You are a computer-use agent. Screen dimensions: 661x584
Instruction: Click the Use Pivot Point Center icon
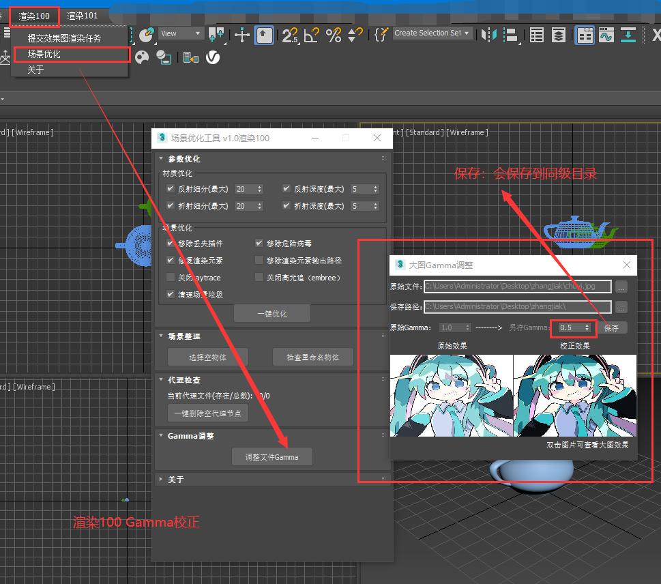pyautogui.click(x=216, y=35)
